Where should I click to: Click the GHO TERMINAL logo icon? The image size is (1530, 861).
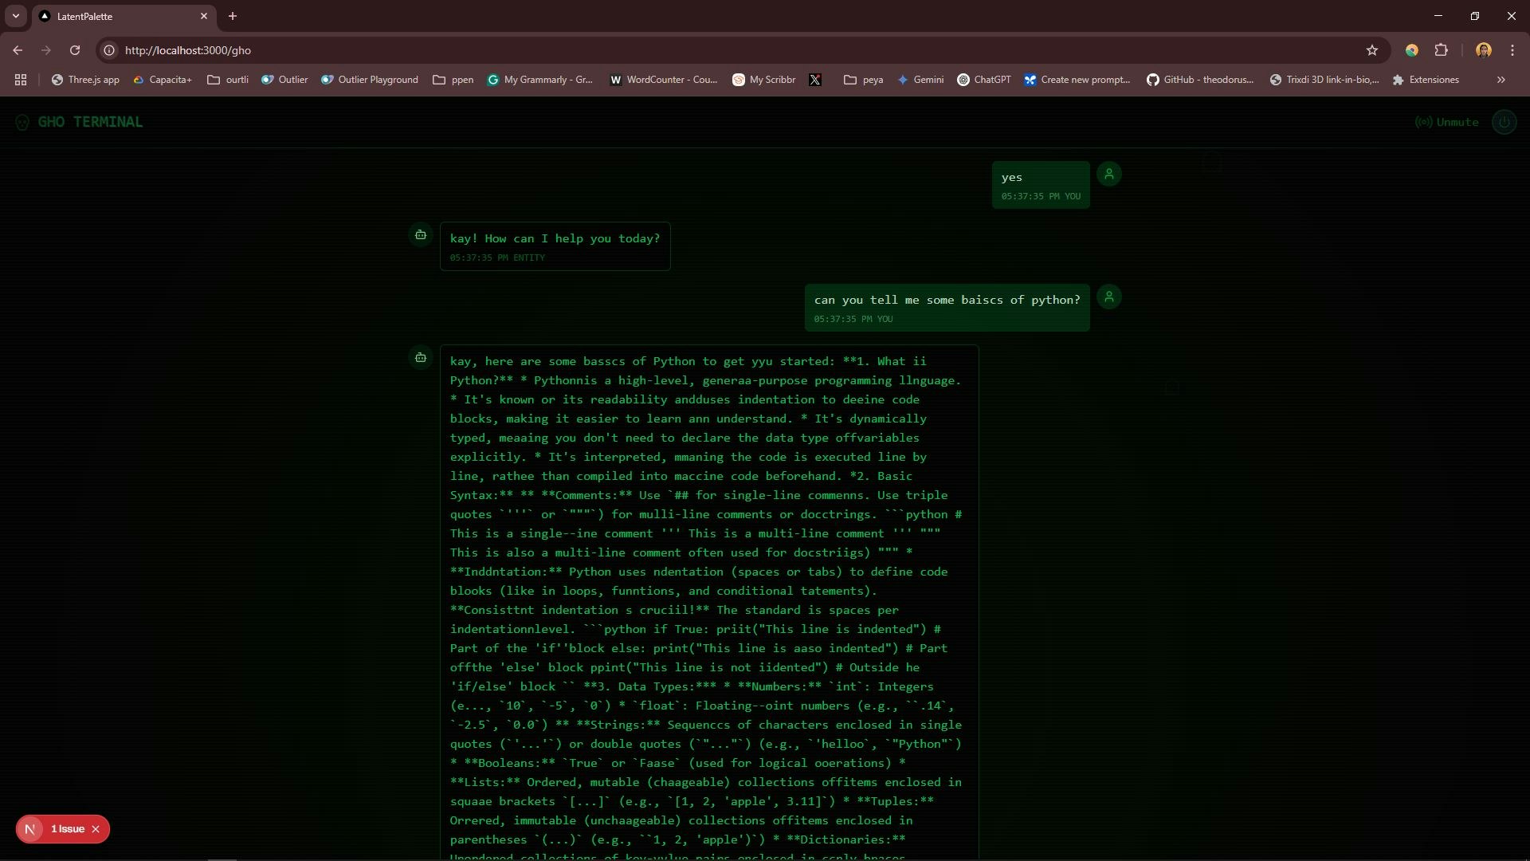(22, 122)
